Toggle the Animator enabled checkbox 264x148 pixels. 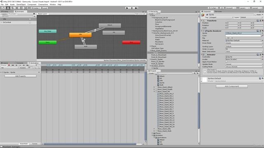pyautogui.click(x=206, y=55)
